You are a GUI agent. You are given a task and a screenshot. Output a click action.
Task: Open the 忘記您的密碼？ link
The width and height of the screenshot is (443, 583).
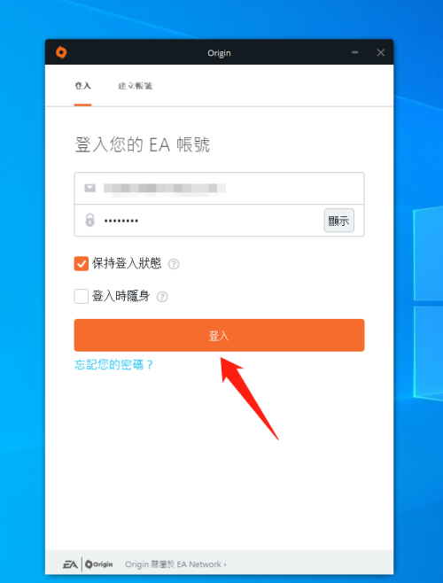pyautogui.click(x=113, y=365)
